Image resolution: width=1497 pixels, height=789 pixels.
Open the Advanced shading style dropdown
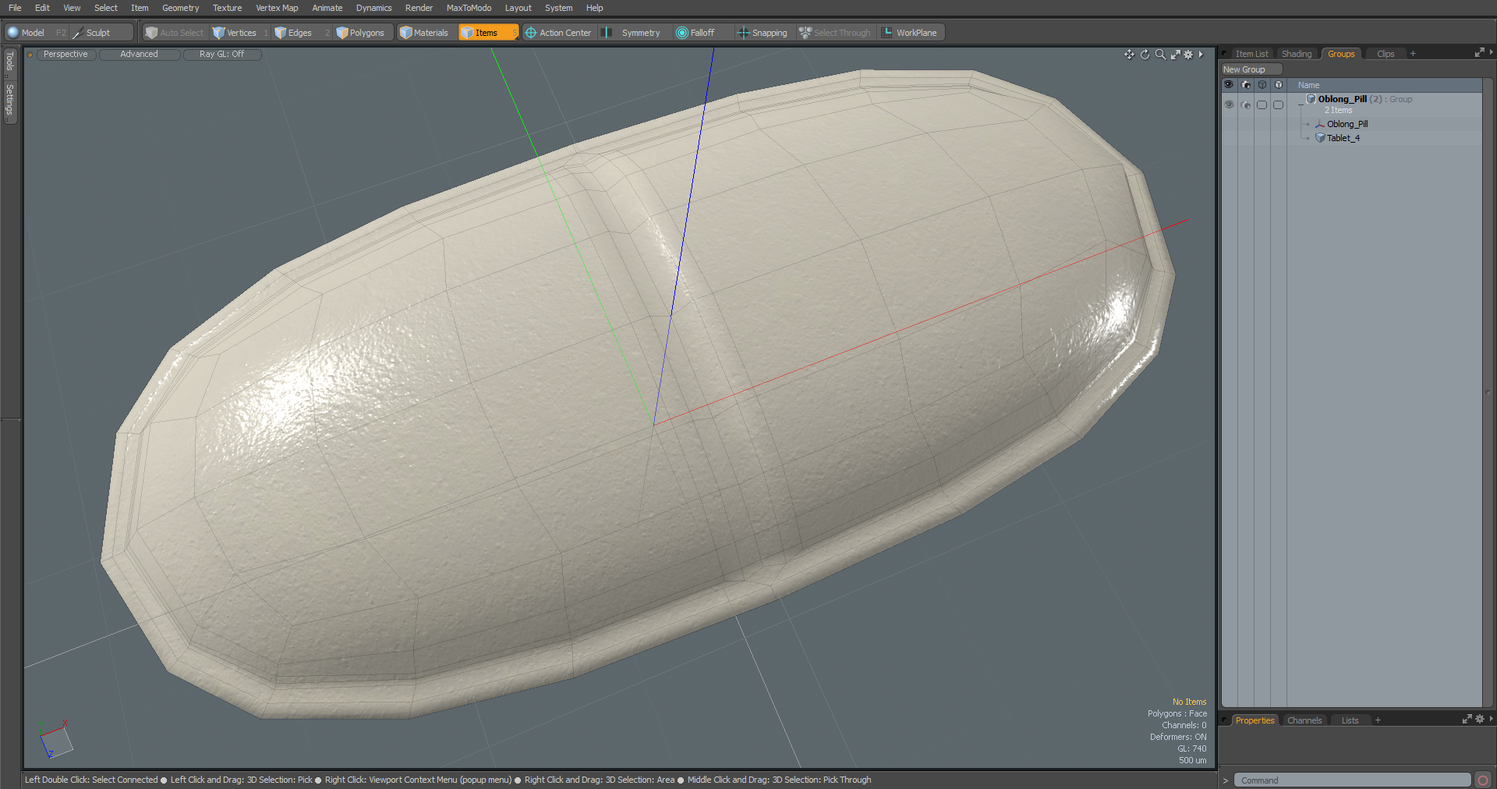pos(139,55)
